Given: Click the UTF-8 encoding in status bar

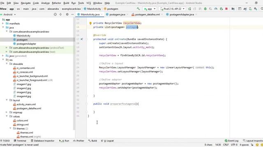Looking at the screenshot, I should coord(234,145).
